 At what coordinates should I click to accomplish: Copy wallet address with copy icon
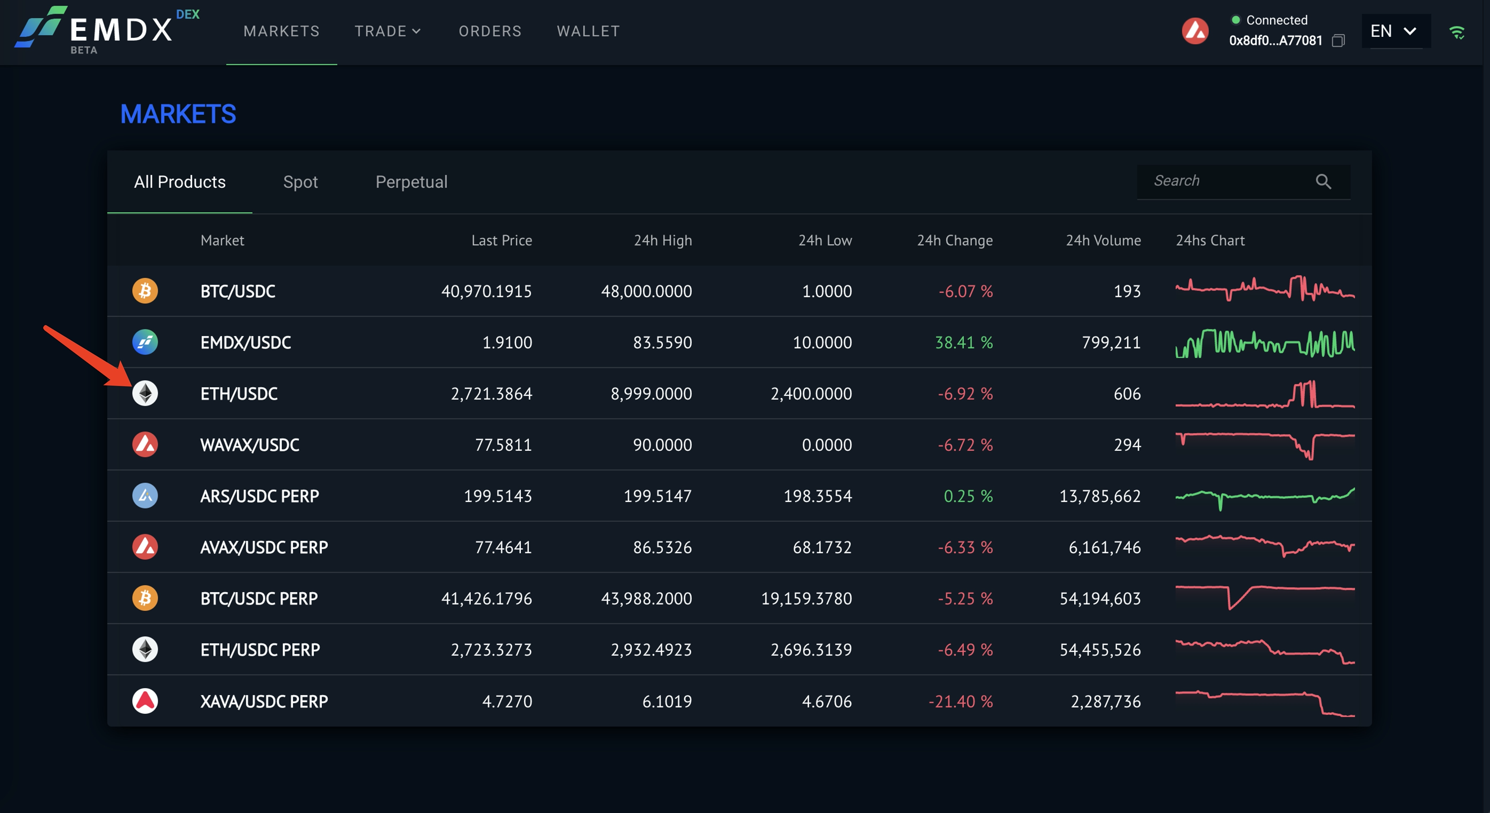[1338, 41]
